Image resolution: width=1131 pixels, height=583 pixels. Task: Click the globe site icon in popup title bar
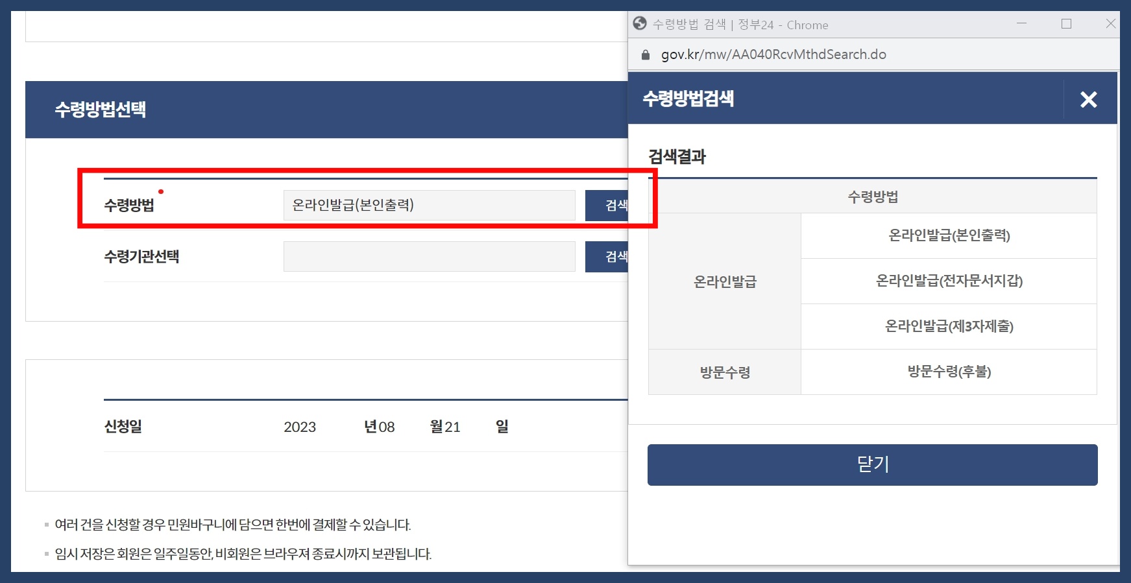tap(640, 24)
